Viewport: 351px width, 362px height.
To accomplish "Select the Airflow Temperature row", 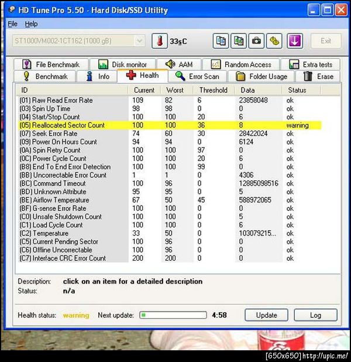I will 170,200.
